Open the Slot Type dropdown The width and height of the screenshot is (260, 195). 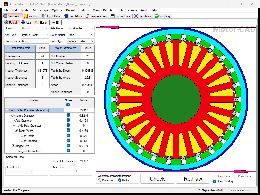tap(35, 35)
